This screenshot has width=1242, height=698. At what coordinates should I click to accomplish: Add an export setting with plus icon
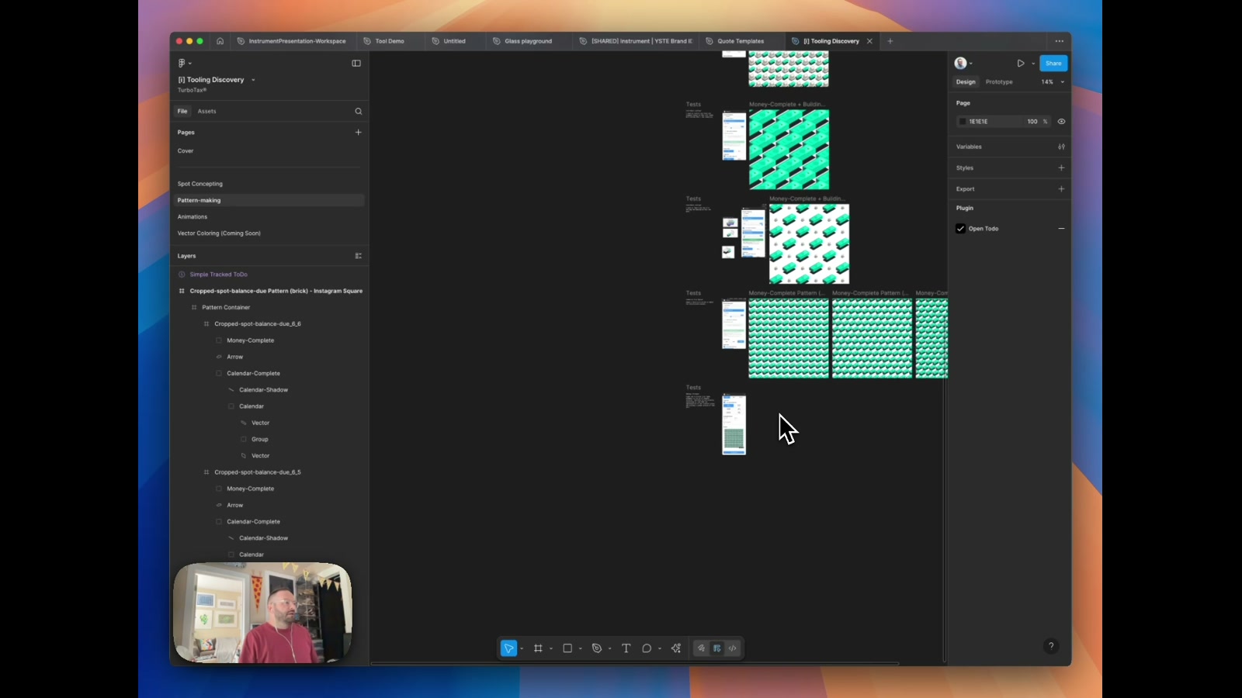tap(1061, 188)
